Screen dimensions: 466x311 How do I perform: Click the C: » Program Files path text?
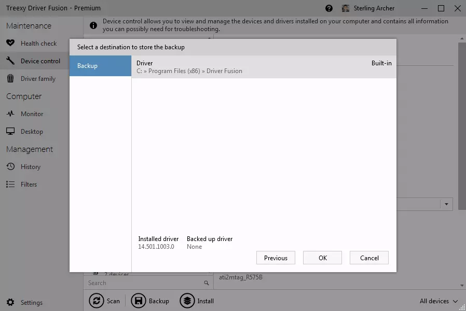tap(189, 71)
